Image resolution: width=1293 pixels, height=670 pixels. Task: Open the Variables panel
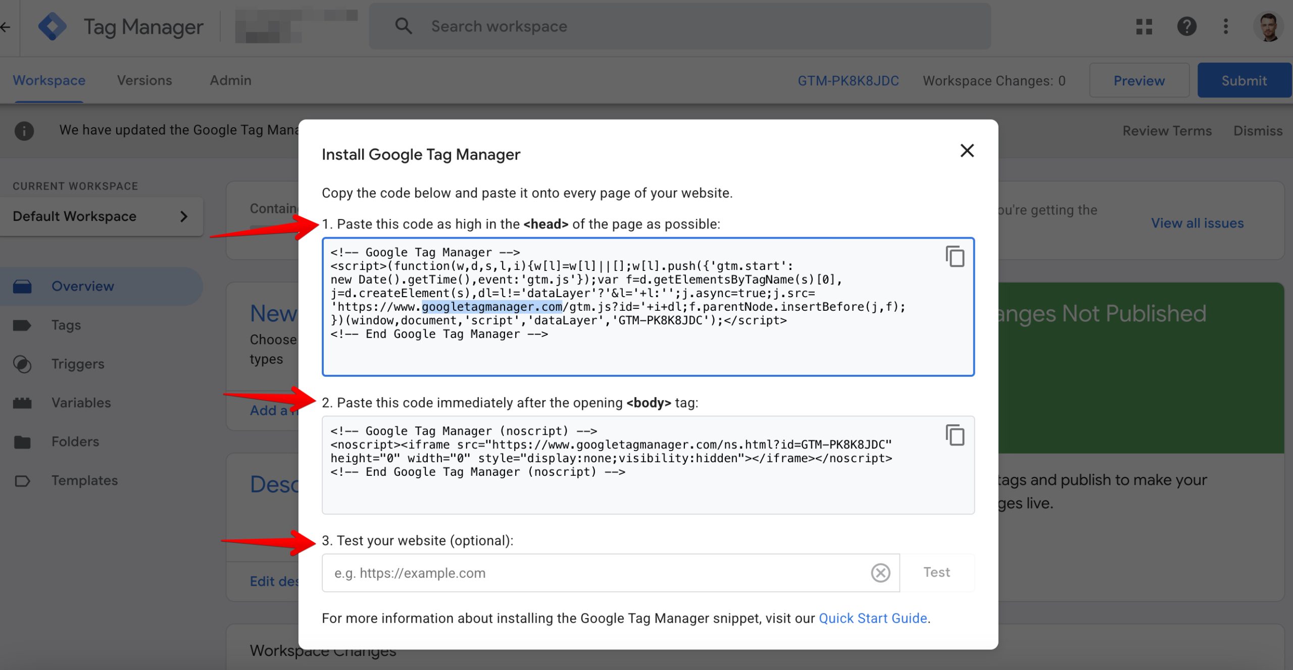tap(23, 403)
